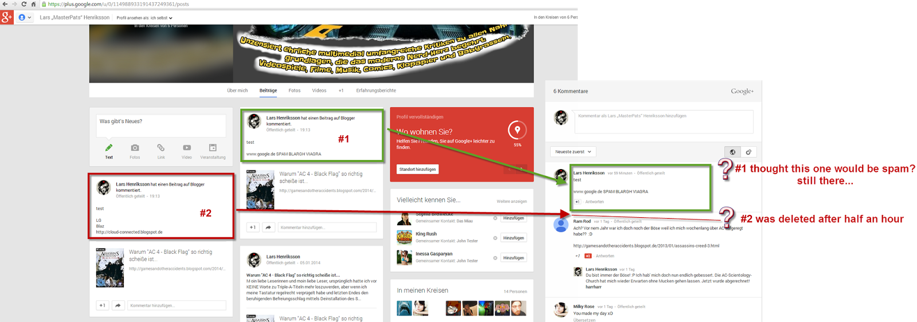This screenshot has height=322, width=917.
Task: Click "Antworten" under Ram Rod comment
Action: [x=605, y=256]
